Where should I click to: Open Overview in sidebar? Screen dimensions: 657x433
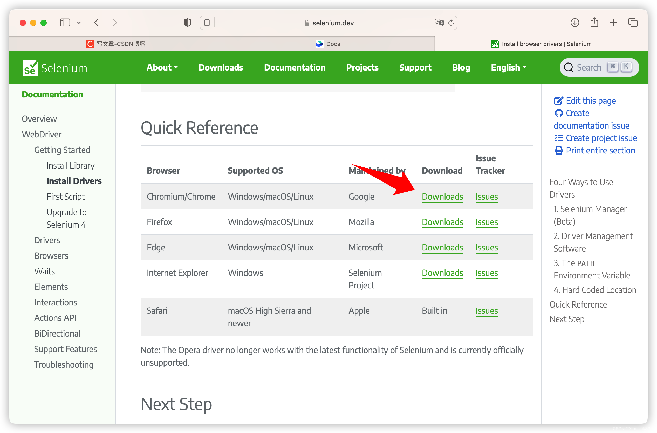[39, 119]
